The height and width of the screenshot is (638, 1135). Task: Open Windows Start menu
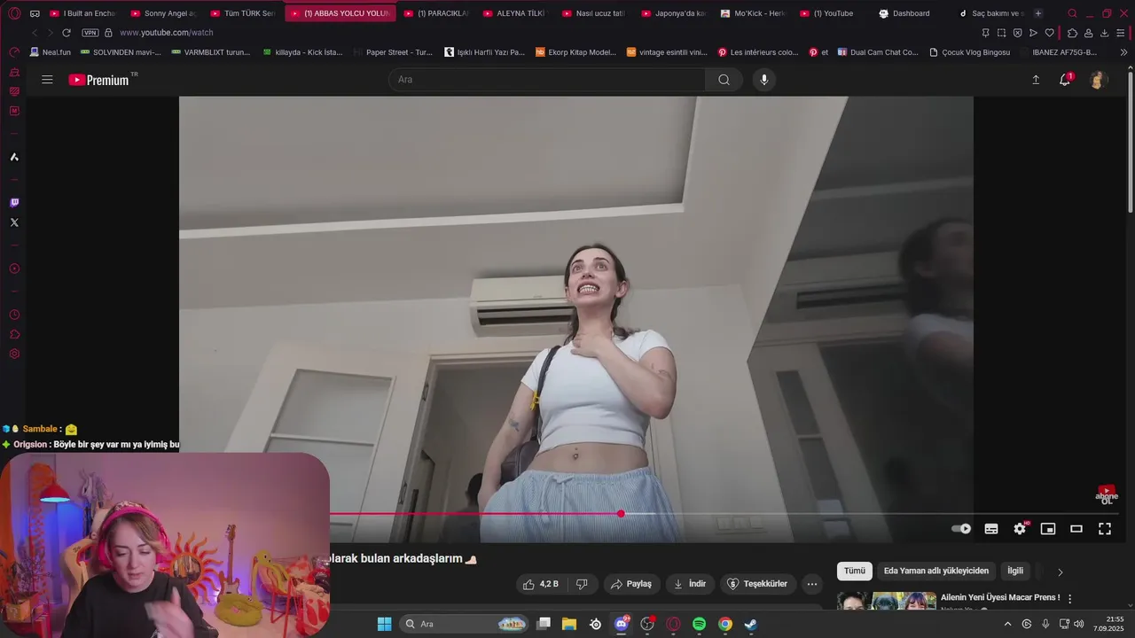tap(384, 624)
